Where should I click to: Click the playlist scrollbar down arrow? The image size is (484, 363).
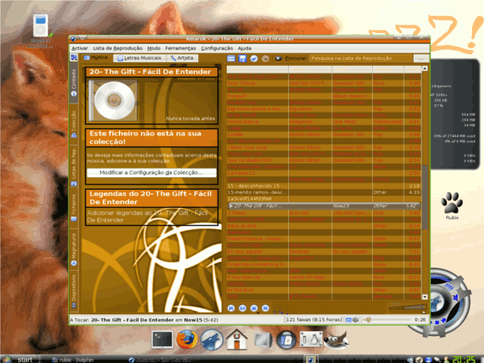425,297
